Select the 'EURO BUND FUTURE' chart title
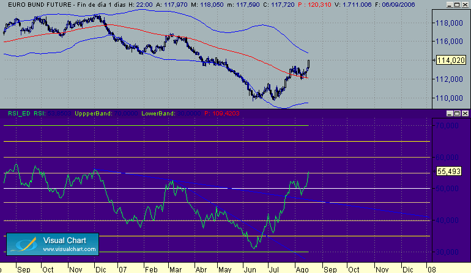 point(40,5)
